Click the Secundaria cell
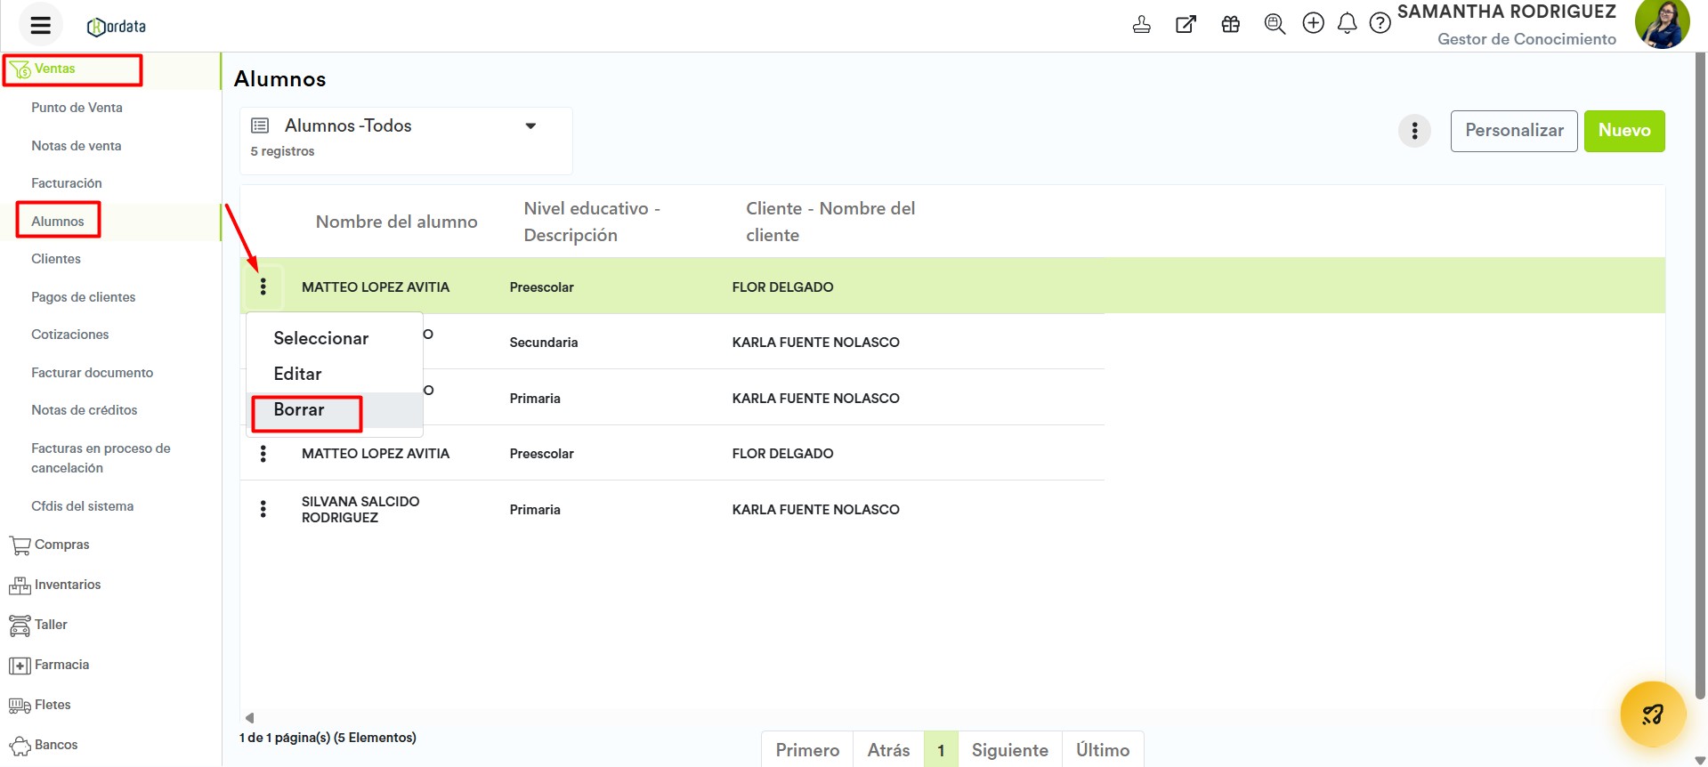Screen dimensions: 1708x767 coord(544,343)
